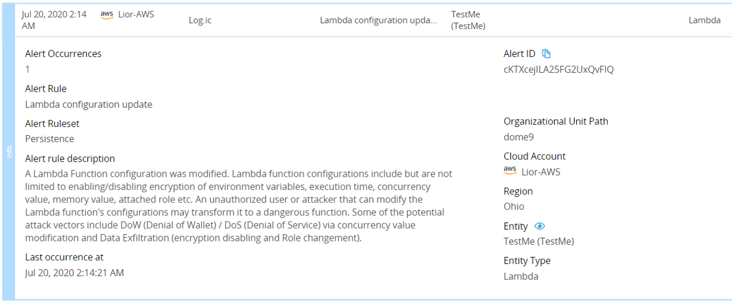736x304 pixels.
Task: Click the eye icon next to Entity
Action: 539,226
